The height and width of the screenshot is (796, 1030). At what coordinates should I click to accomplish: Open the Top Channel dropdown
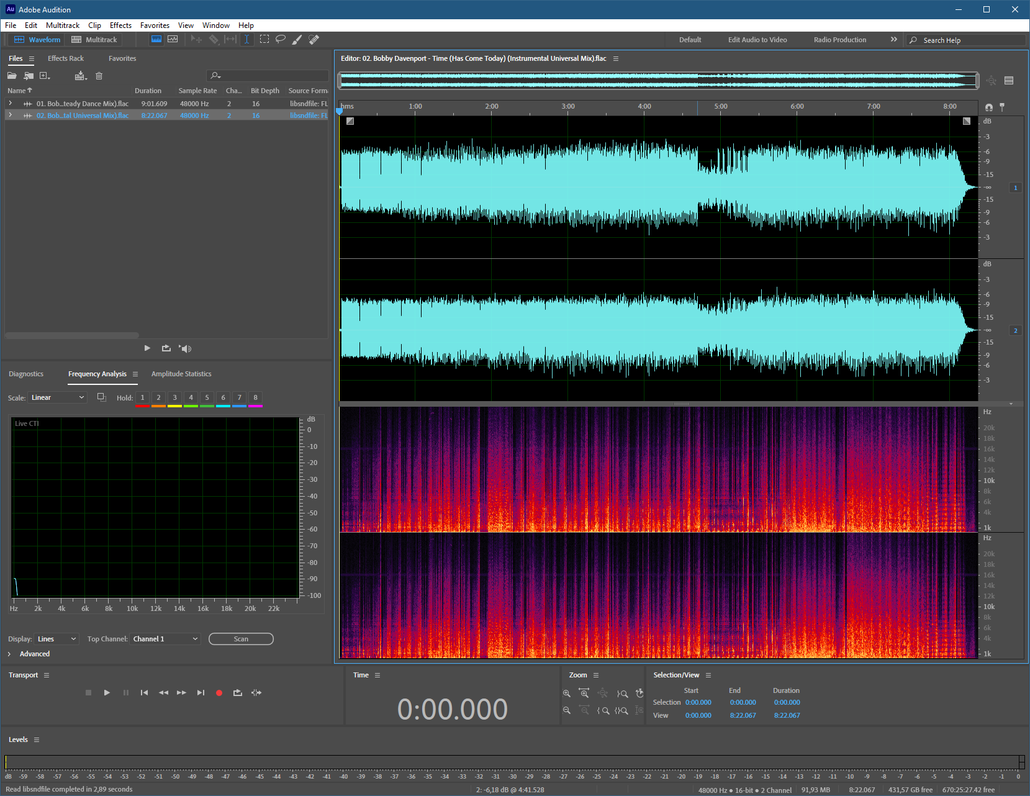pyautogui.click(x=165, y=639)
